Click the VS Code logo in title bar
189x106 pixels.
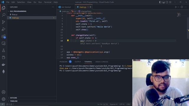pos(3,2)
